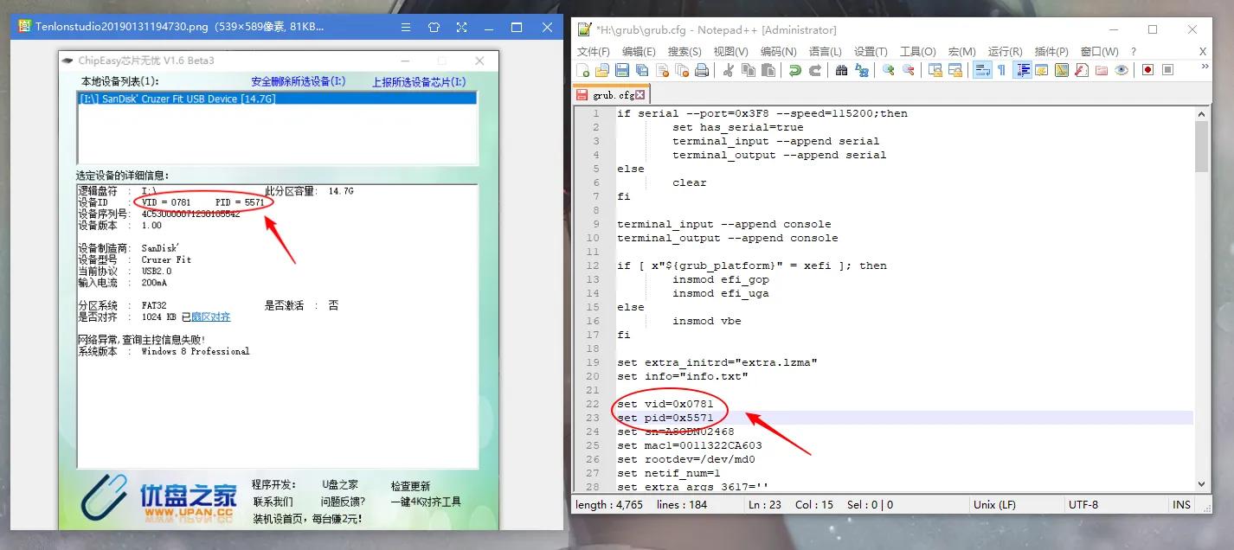Open the ? help menu
The height and width of the screenshot is (550, 1234).
[x=1134, y=52]
